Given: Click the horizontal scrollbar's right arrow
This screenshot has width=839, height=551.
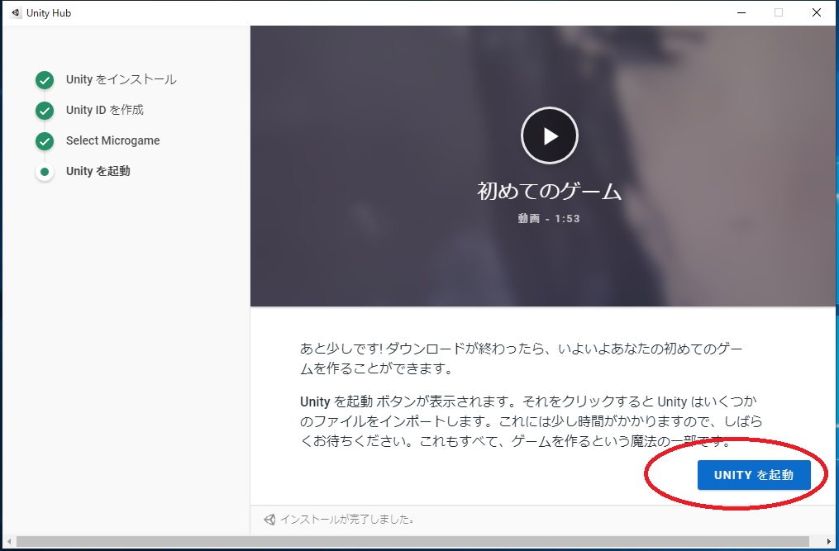Looking at the screenshot, I should pos(830,541).
